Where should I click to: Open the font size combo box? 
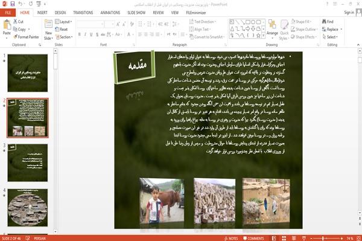(109, 24)
